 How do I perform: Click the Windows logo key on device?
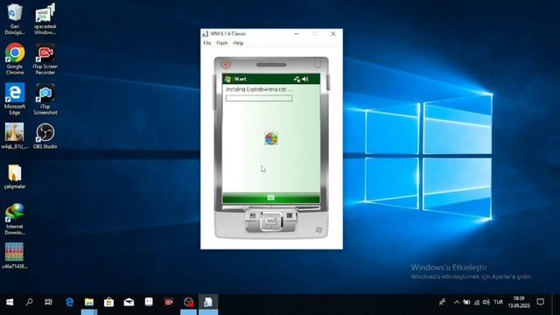pos(318,229)
